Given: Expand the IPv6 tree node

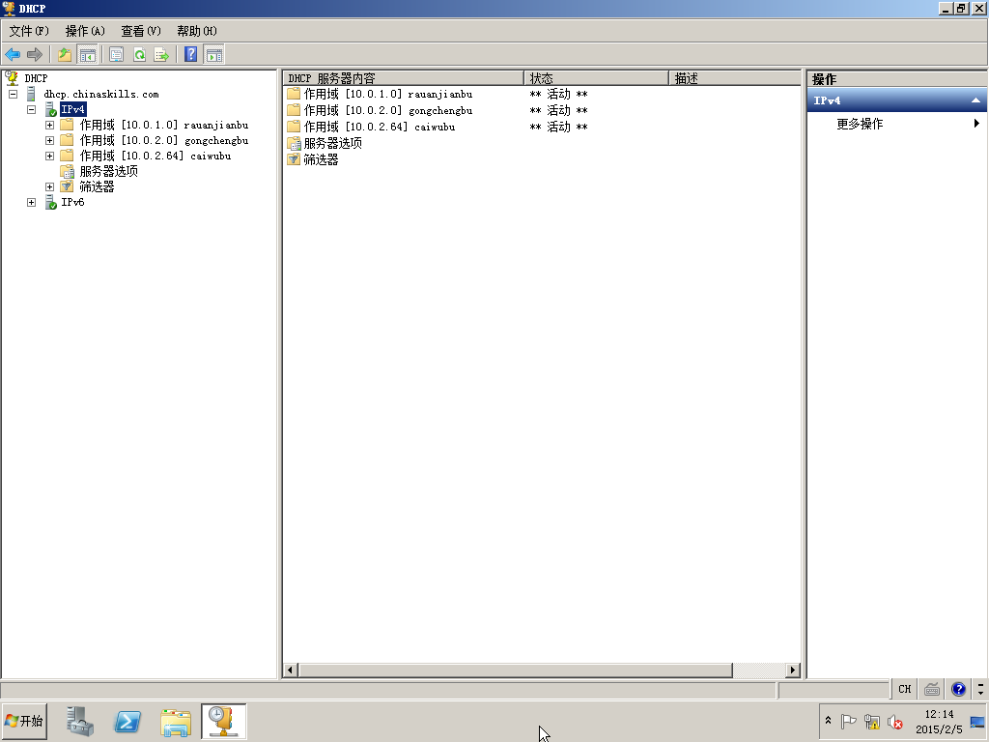Looking at the screenshot, I should point(31,202).
